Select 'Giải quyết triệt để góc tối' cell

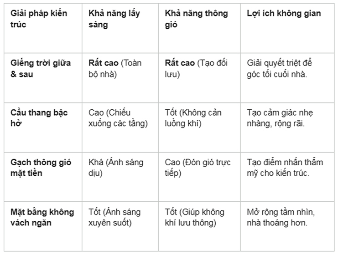click(x=287, y=78)
